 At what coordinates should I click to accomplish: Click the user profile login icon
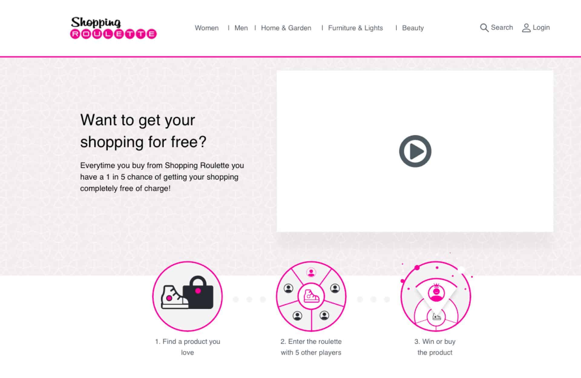[x=526, y=28]
